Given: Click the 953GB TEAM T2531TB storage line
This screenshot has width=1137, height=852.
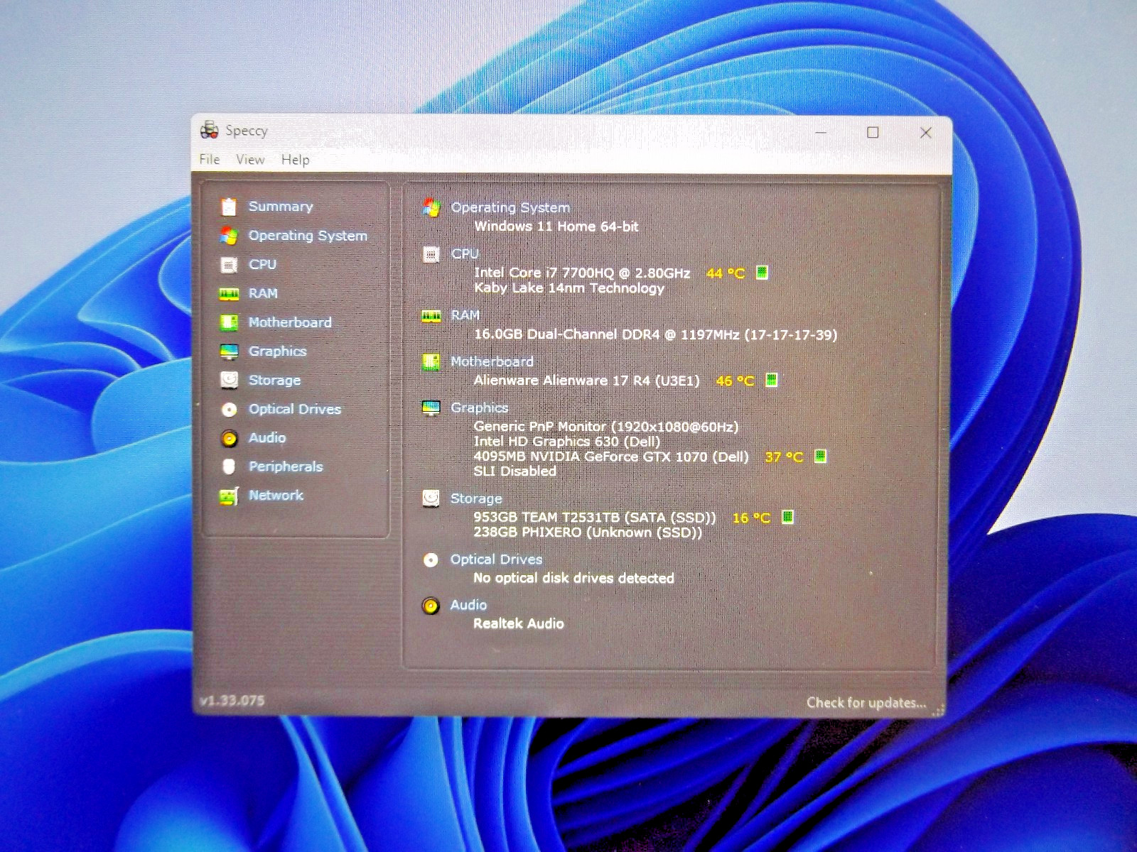Looking at the screenshot, I should [x=595, y=518].
